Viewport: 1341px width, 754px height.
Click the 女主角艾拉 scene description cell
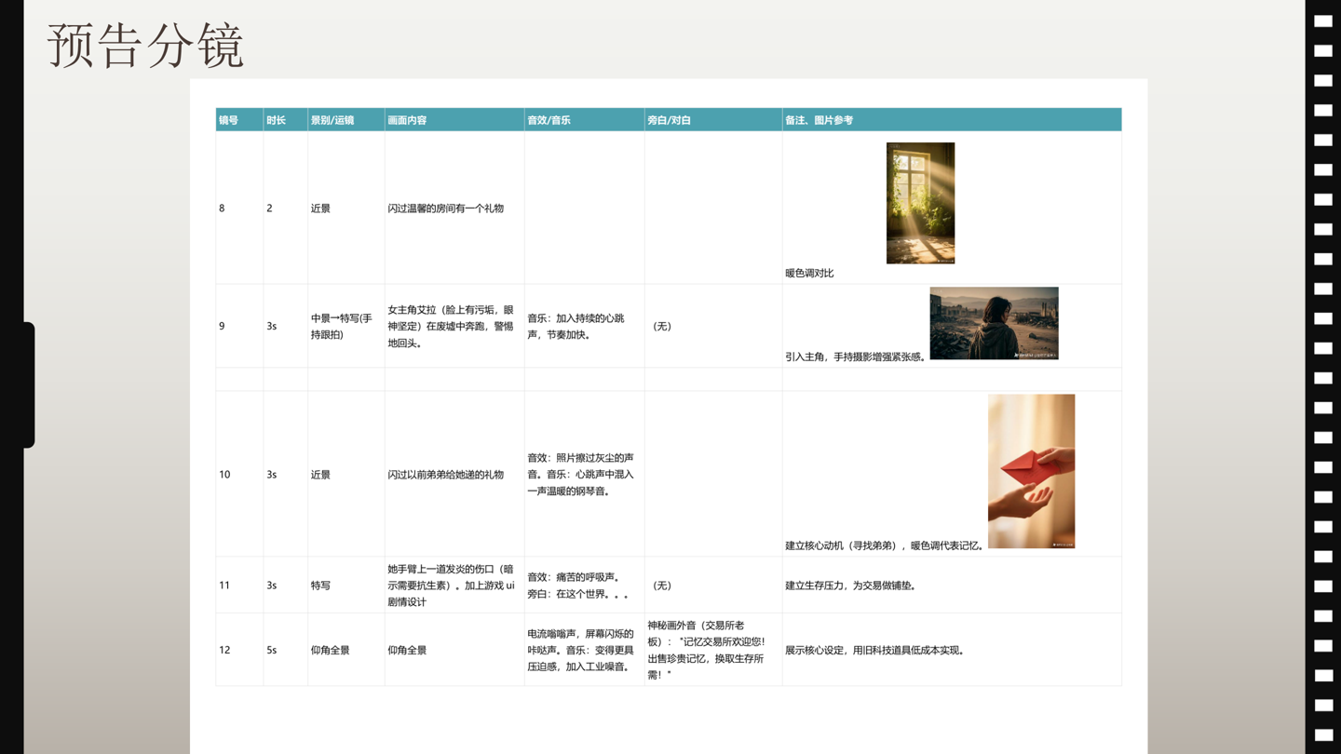(x=454, y=326)
